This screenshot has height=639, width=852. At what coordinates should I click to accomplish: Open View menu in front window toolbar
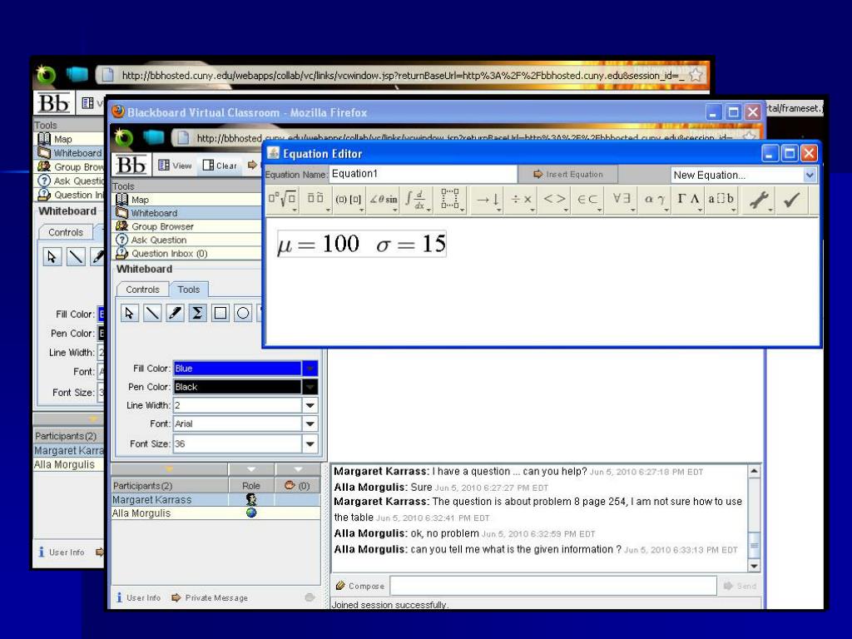[175, 166]
